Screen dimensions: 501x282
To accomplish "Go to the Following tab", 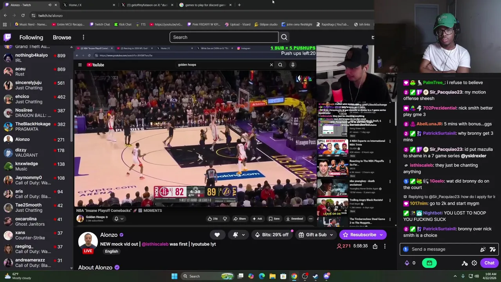I will click(x=31, y=37).
